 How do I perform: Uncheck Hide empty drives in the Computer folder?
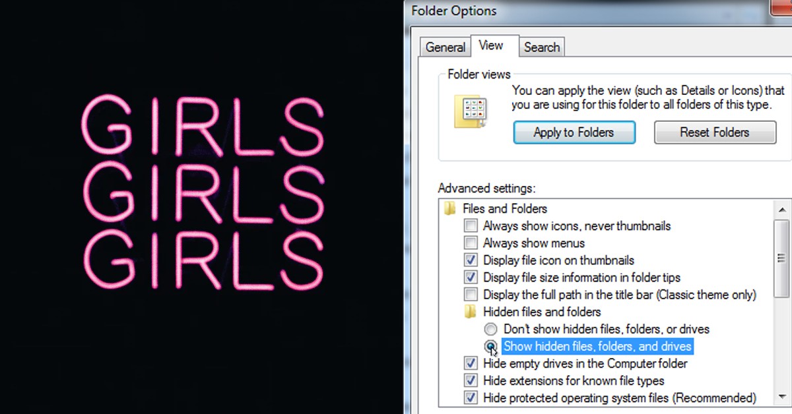pos(471,364)
